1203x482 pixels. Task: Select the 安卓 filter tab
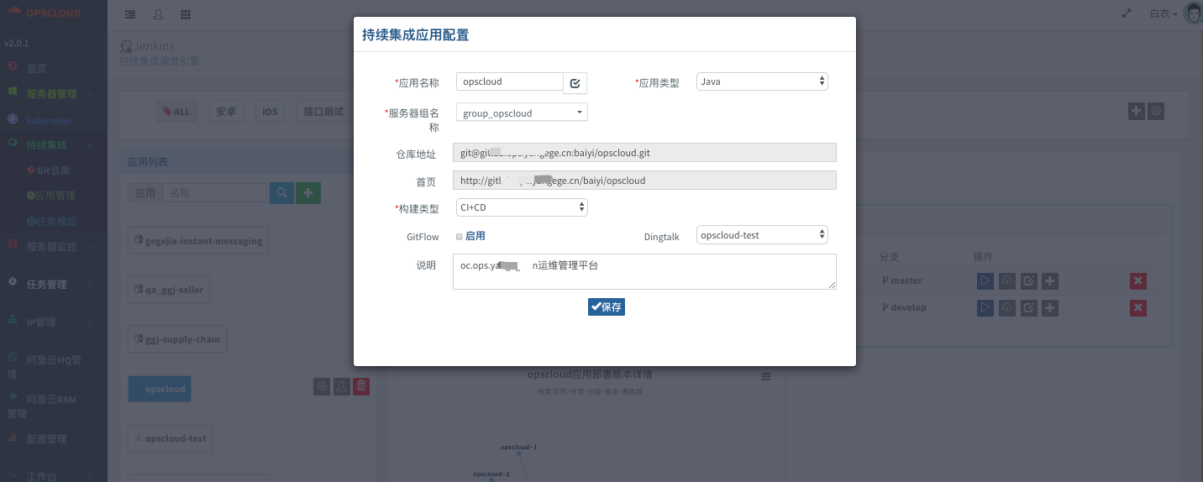tap(225, 112)
